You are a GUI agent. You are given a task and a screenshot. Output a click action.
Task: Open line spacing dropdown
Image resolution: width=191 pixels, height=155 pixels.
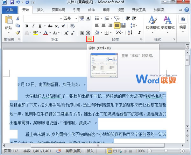pyautogui.click(x=134, y=26)
